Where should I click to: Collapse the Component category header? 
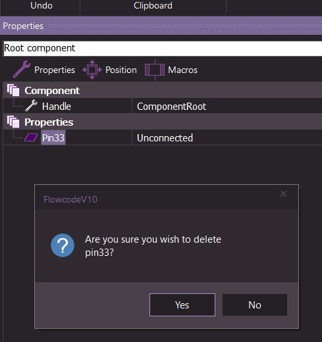(x=163, y=90)
